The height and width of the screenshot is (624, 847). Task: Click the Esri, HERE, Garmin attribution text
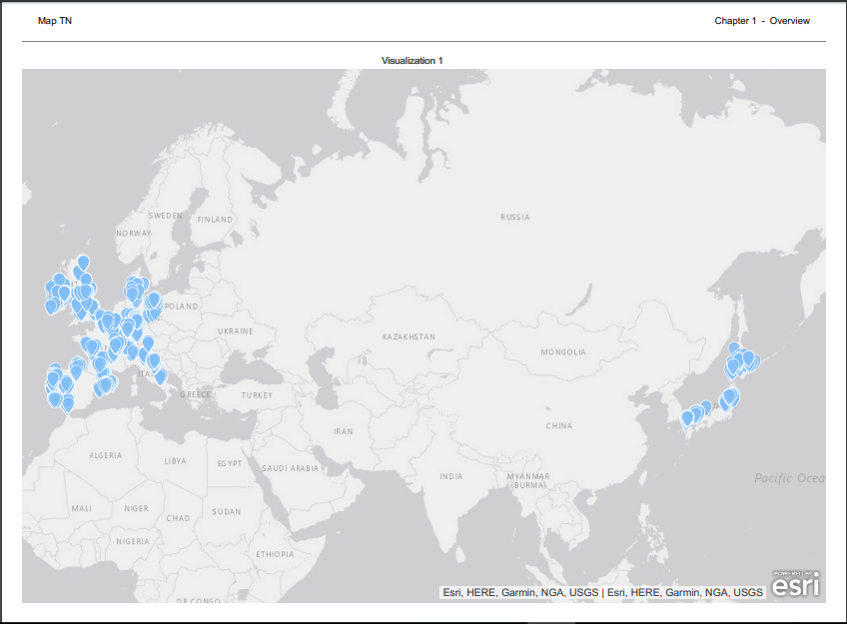pyautogui.click(x=602, y=592)
